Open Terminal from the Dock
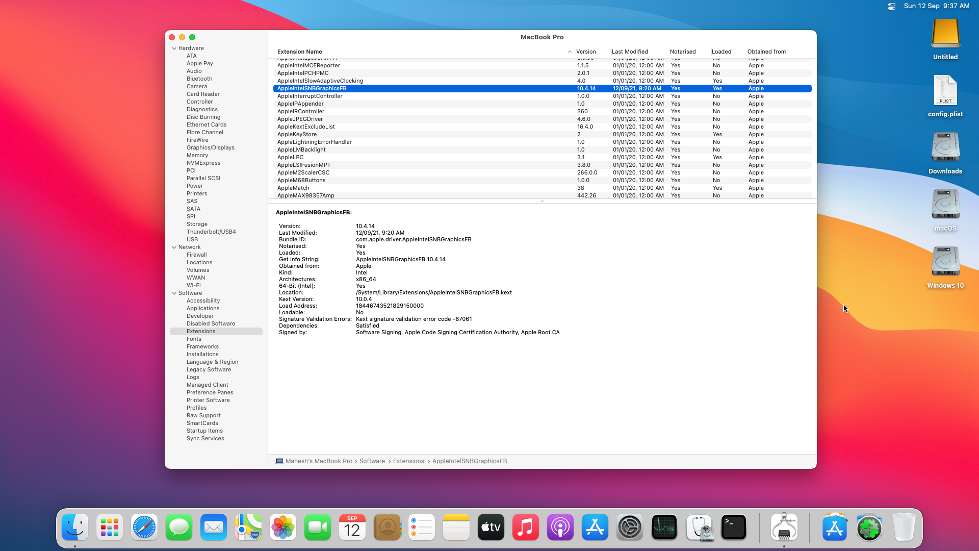 [734, 527]
